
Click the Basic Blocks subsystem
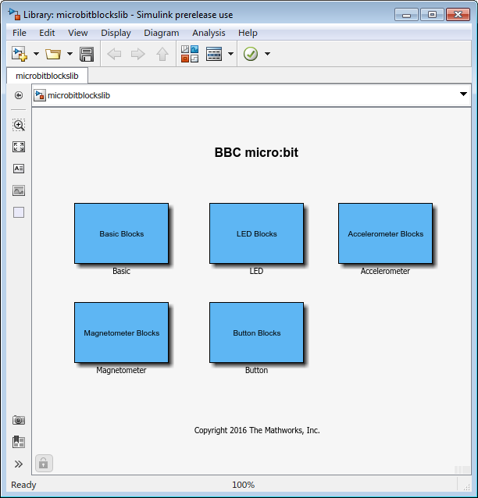121,233
